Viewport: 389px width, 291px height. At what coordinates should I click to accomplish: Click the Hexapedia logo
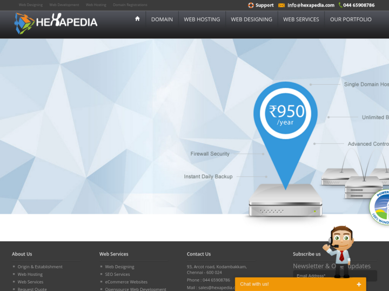(x=56, y=22)
